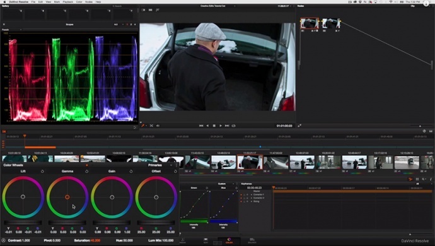Open the Mark menu

tap(57, 2)
